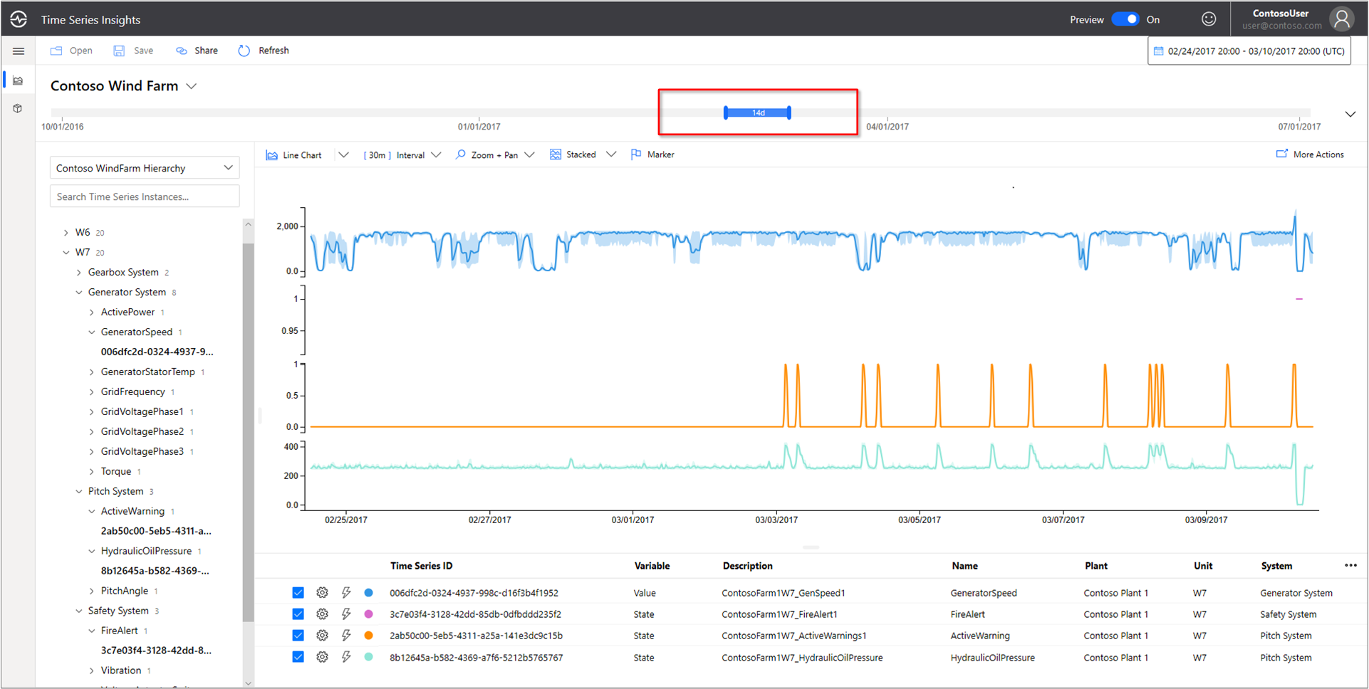Expand the W6 tree node
The image size is (1369, 689).
click(66, 233)
